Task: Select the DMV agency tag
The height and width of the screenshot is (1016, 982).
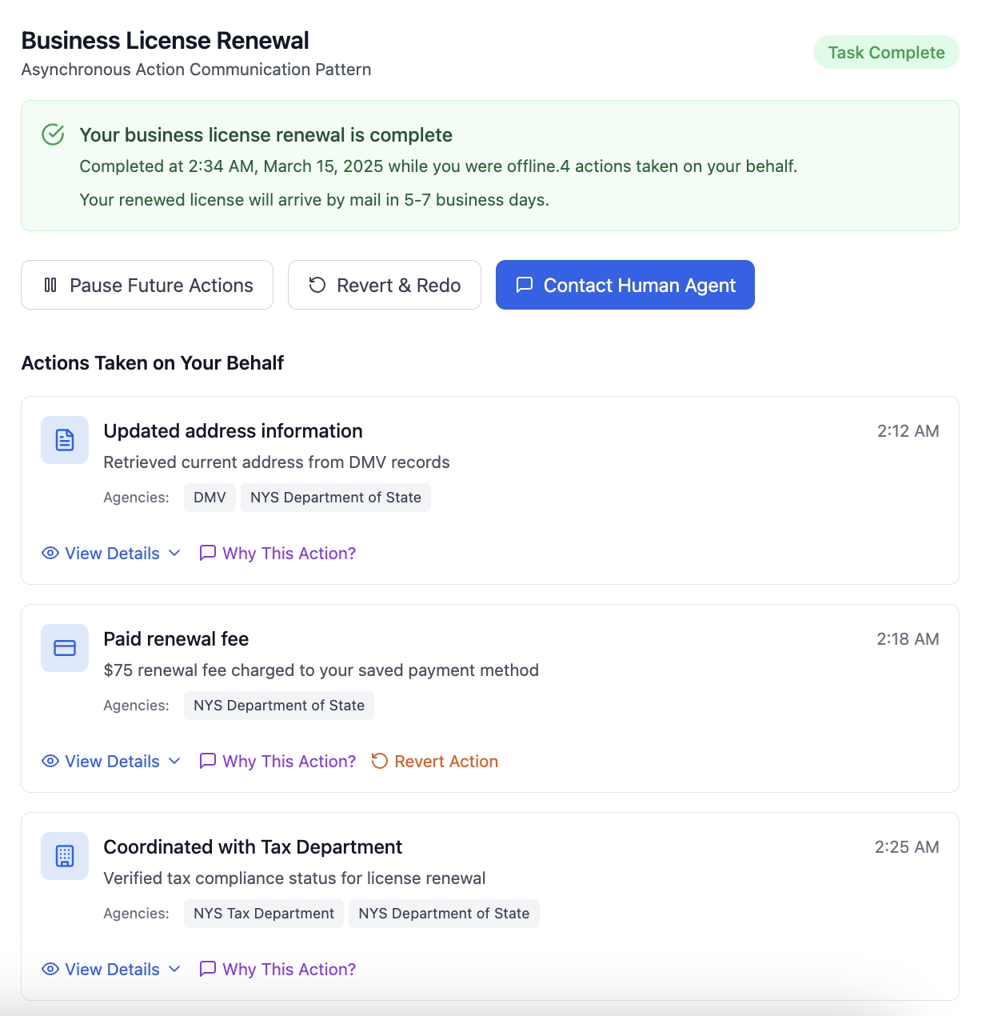Action: tap(209, 497)
